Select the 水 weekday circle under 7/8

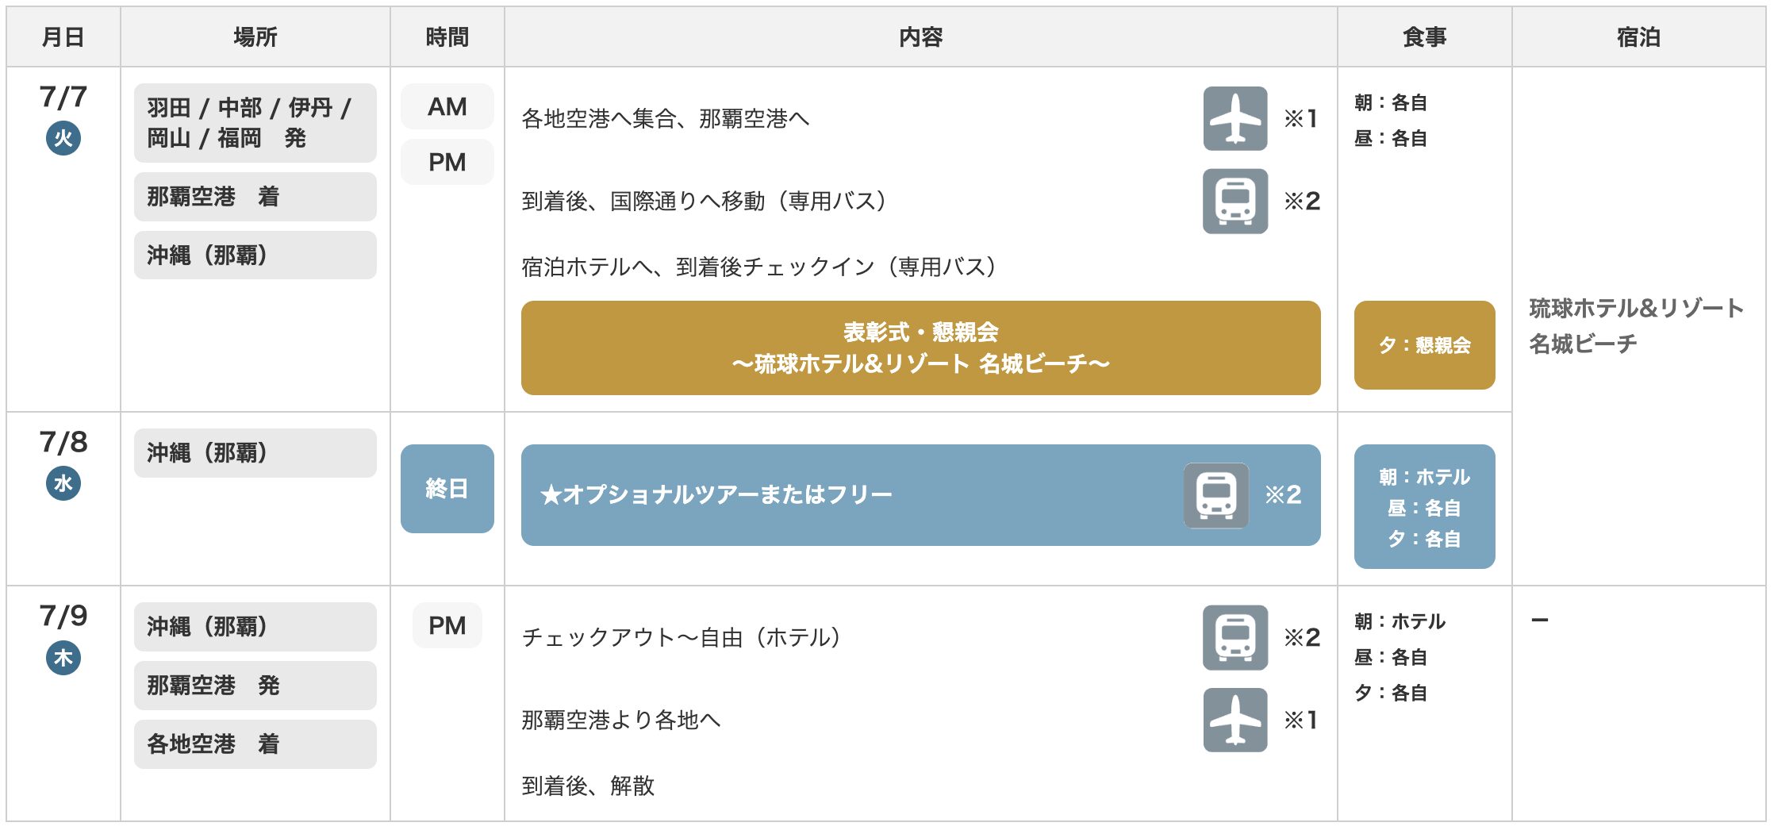click(63, 484)
